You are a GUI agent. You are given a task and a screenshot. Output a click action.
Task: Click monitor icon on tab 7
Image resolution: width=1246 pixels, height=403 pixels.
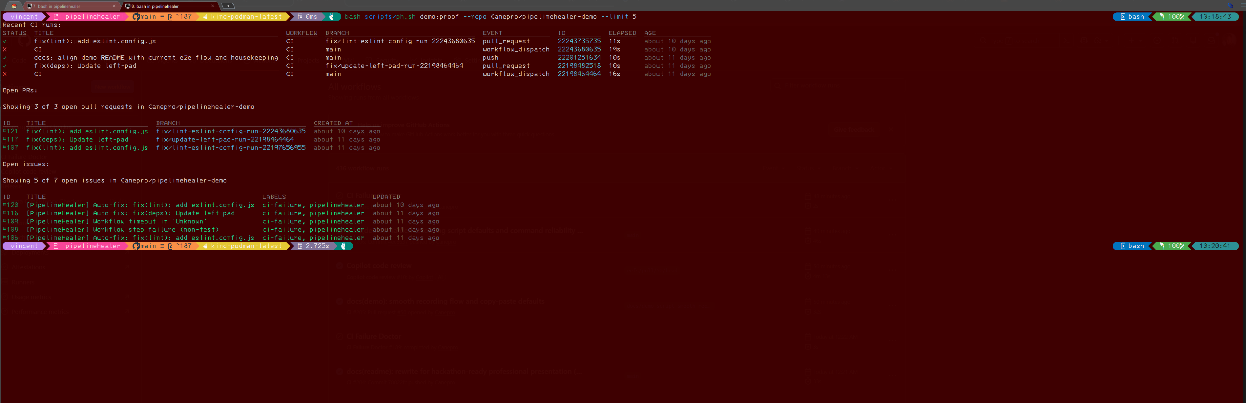(x=30, y=6)
